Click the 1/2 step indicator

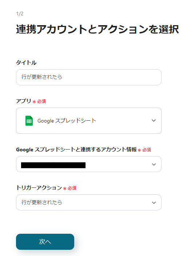[20, 13]
